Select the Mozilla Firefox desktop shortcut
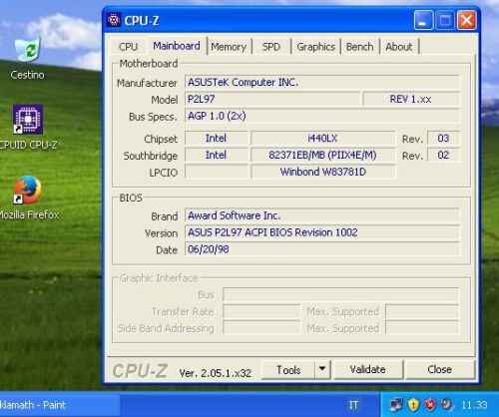 click(x=28, y=190)
